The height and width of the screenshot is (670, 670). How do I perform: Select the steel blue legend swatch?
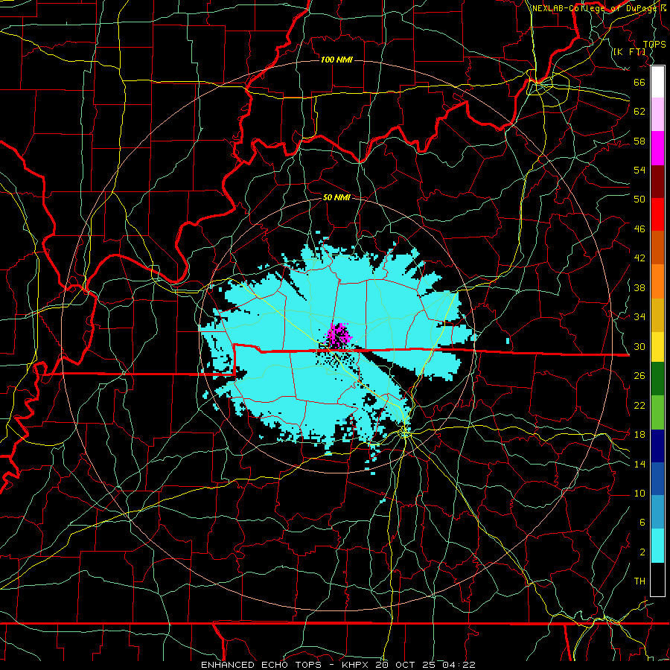(657, 512)
